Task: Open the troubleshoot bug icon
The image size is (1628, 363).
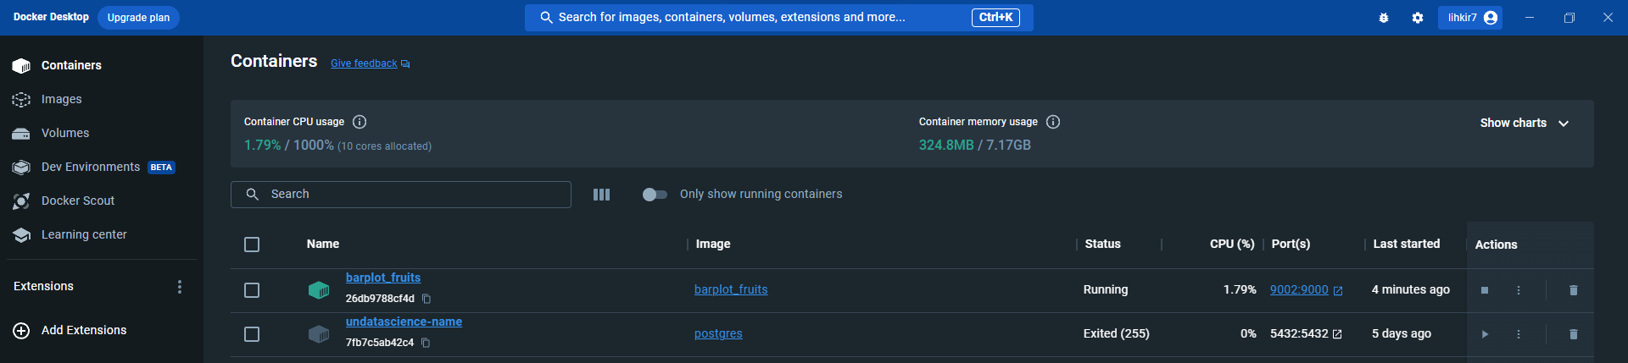Action: coord(1384,18)
